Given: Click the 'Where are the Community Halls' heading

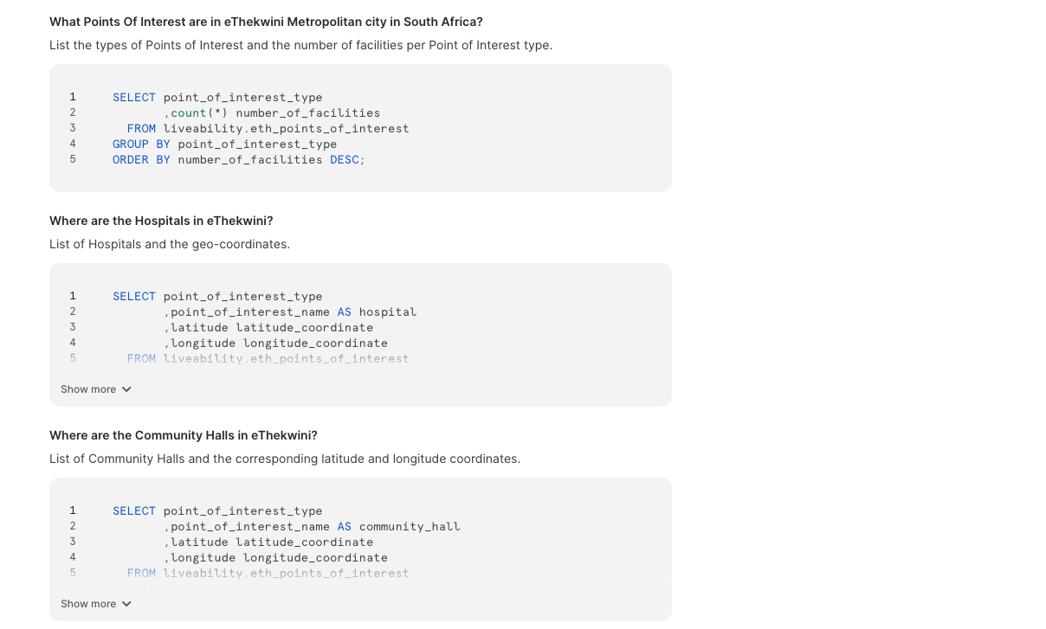Looking at the screenshot, I should [184, 435].
